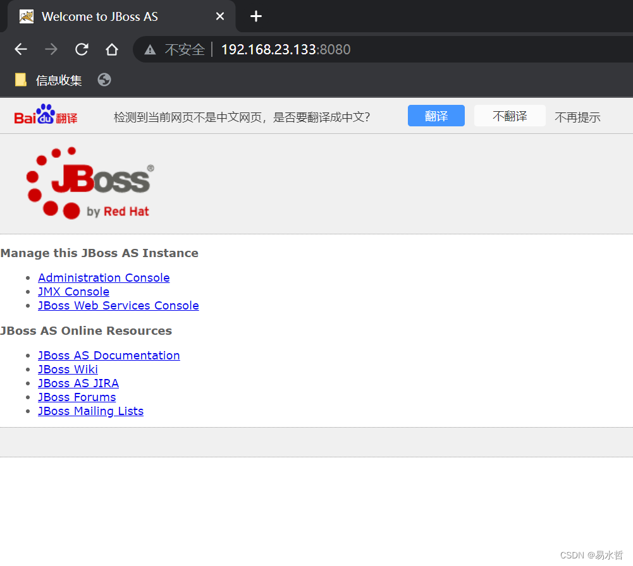The image size is (633, 566).
Task: Open the JBoss AS Documentation link
Action: (x=109, y=356)
